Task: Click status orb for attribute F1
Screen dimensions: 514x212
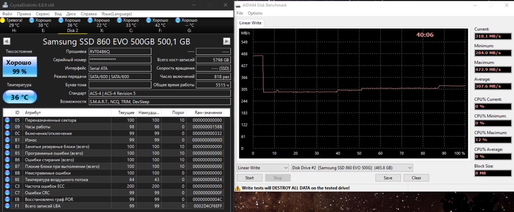Action: (x=7, y=206)
